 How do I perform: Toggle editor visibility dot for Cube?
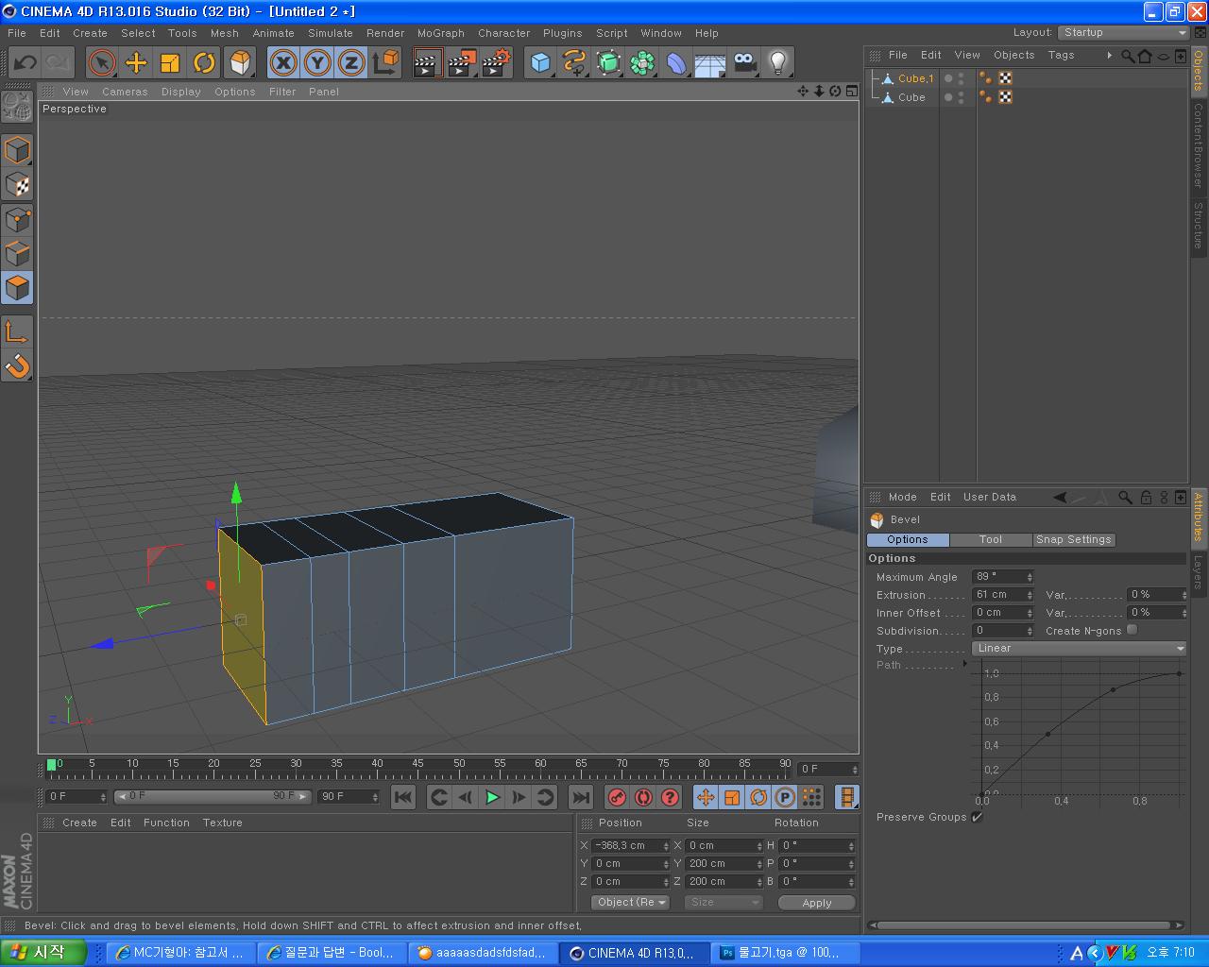pyautogui.click(x=961, y=94)
